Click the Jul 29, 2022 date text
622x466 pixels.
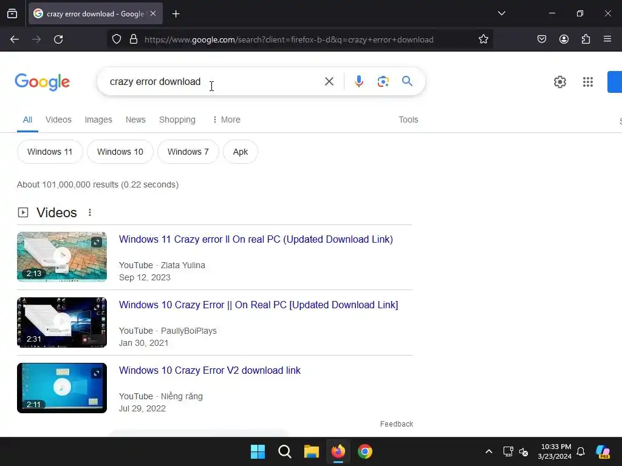pos(142,408)
